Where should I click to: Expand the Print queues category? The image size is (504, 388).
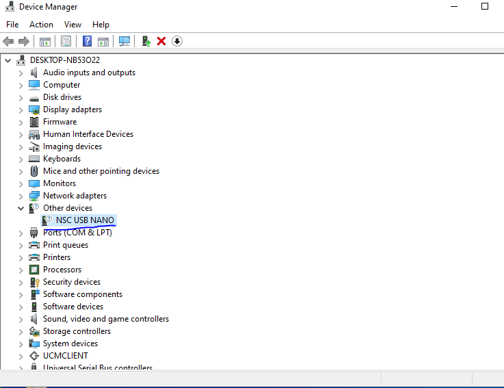point(21,246)
